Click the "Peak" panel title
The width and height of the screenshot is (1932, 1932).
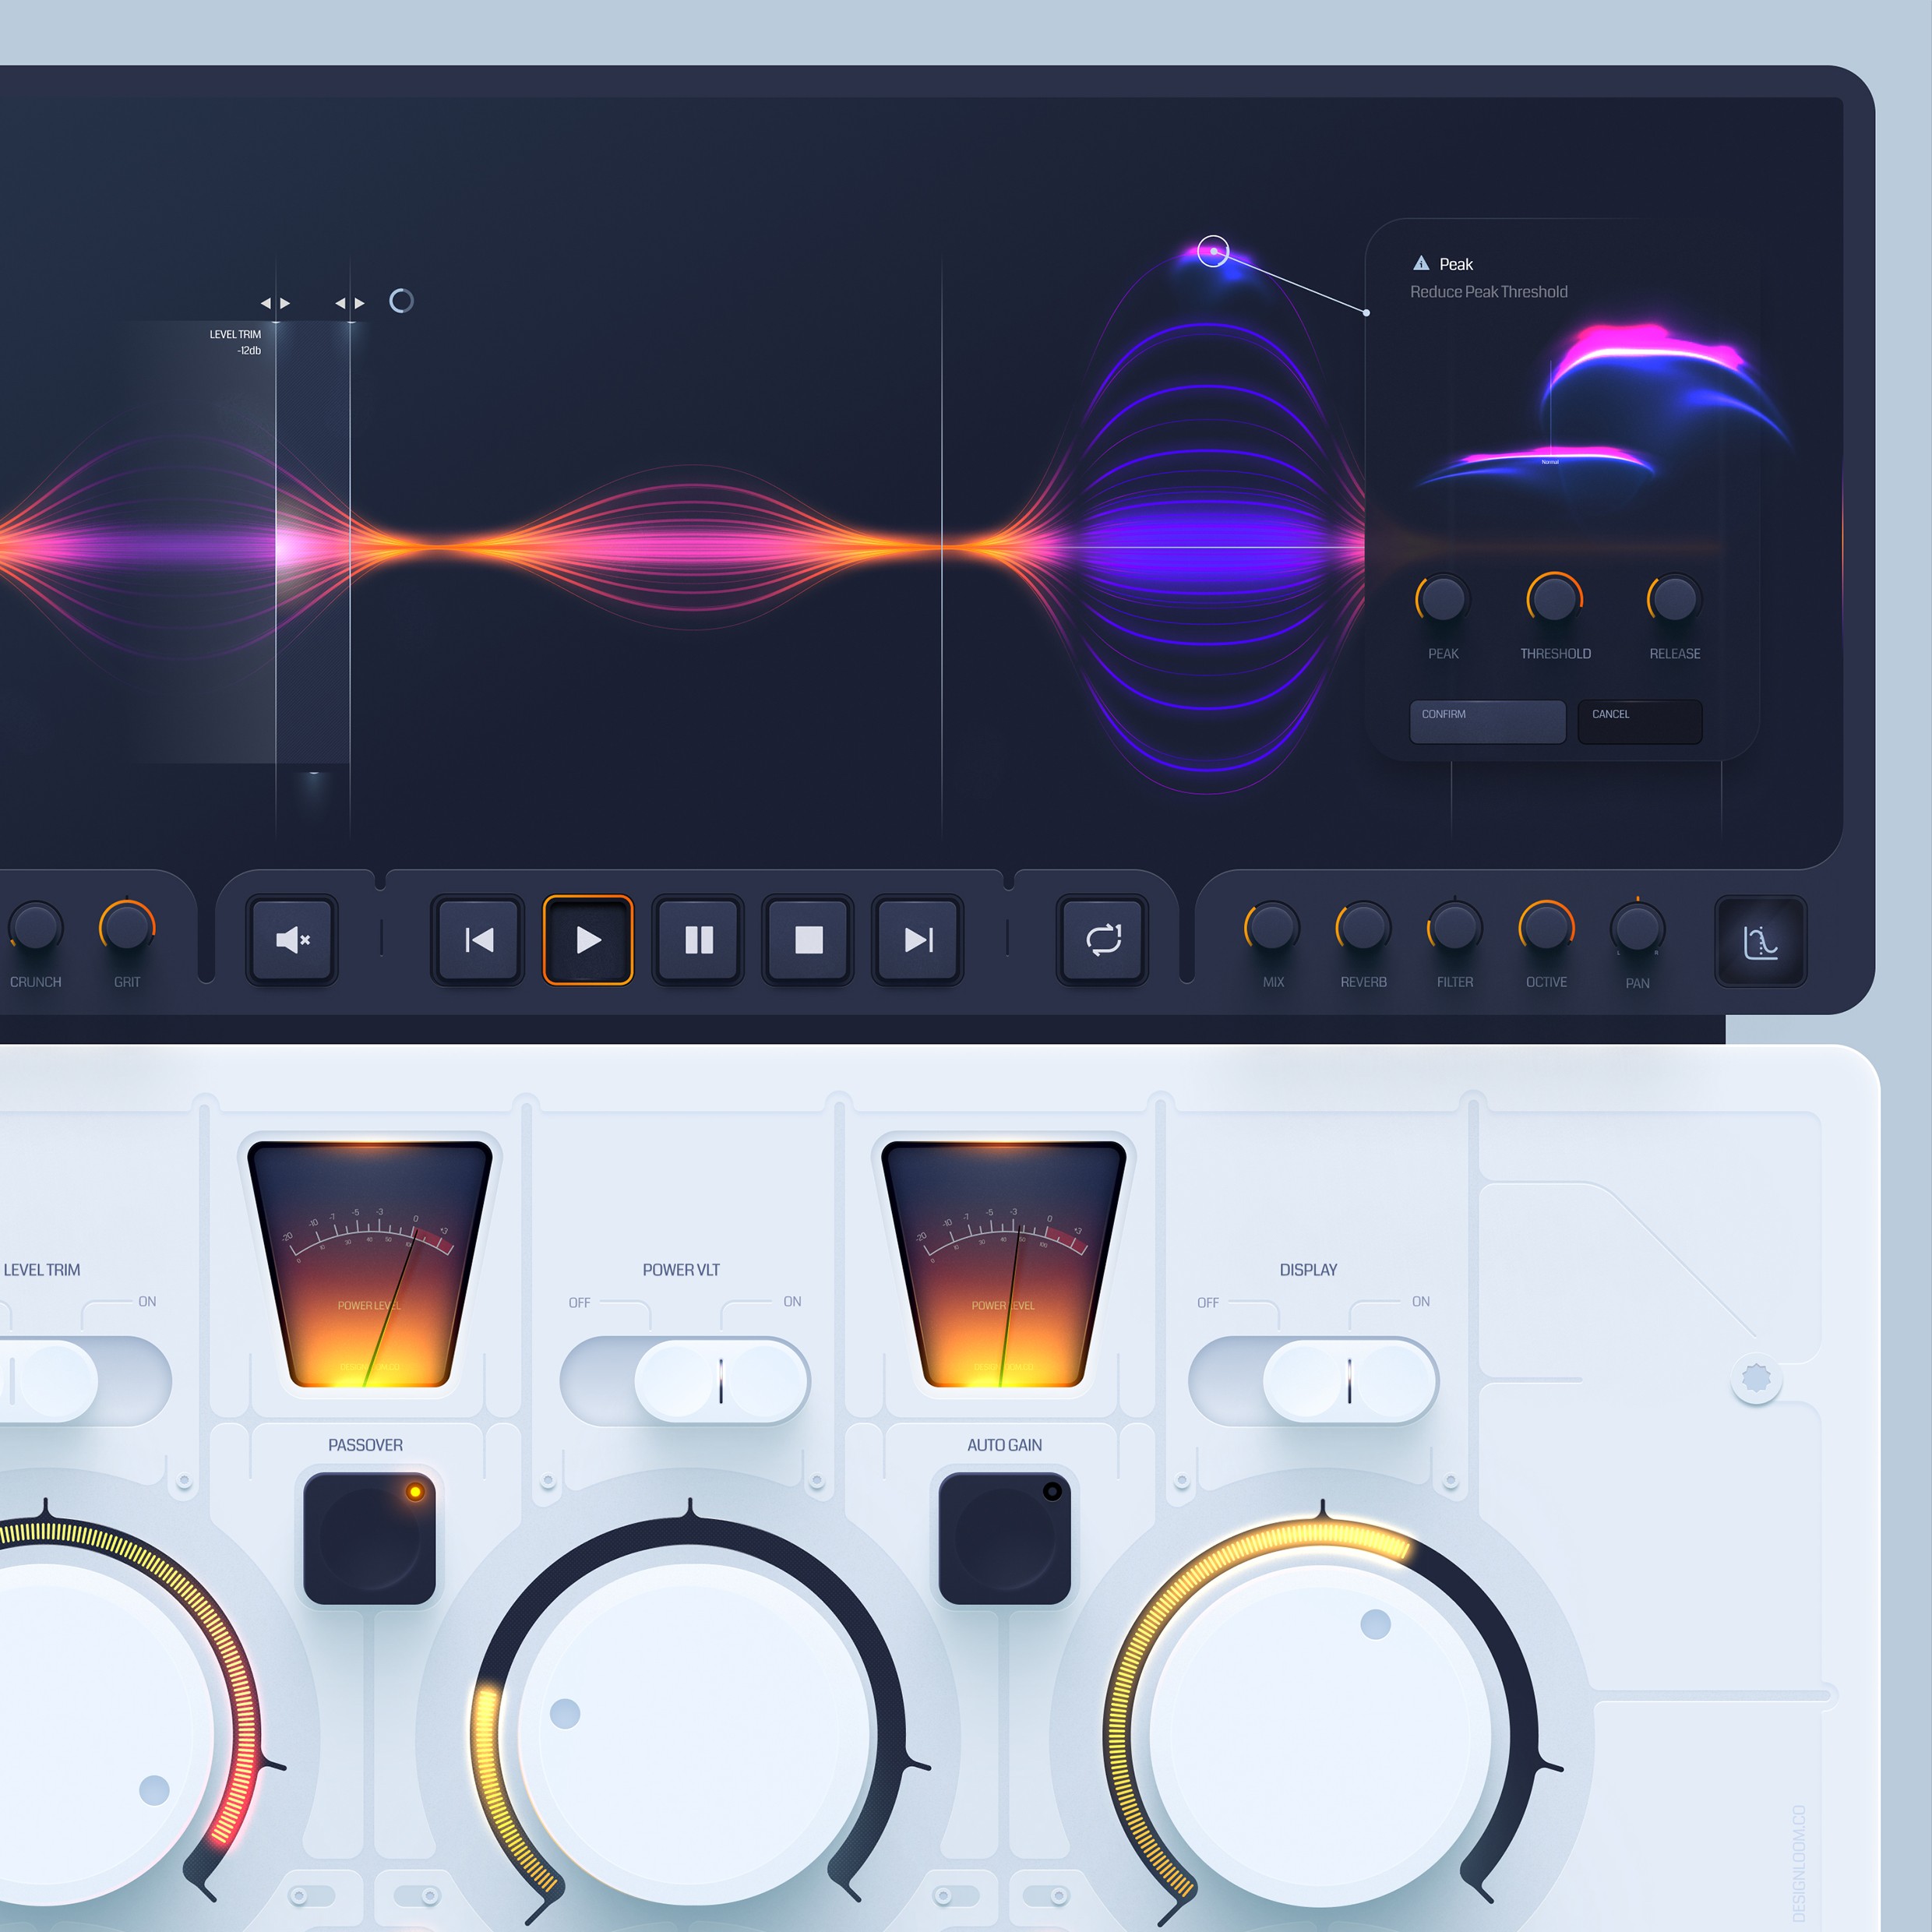(1456, 264)
